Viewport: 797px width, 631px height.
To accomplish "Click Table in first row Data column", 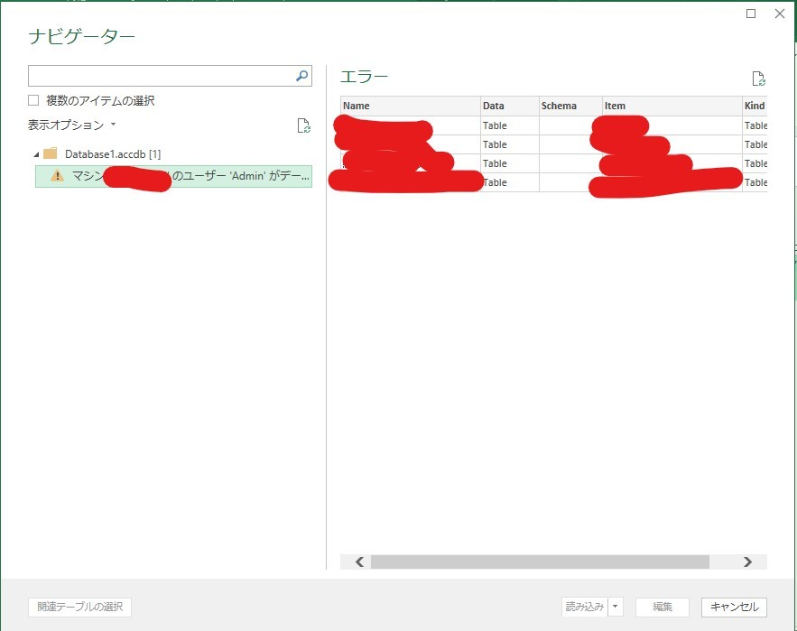I will 495,125.
